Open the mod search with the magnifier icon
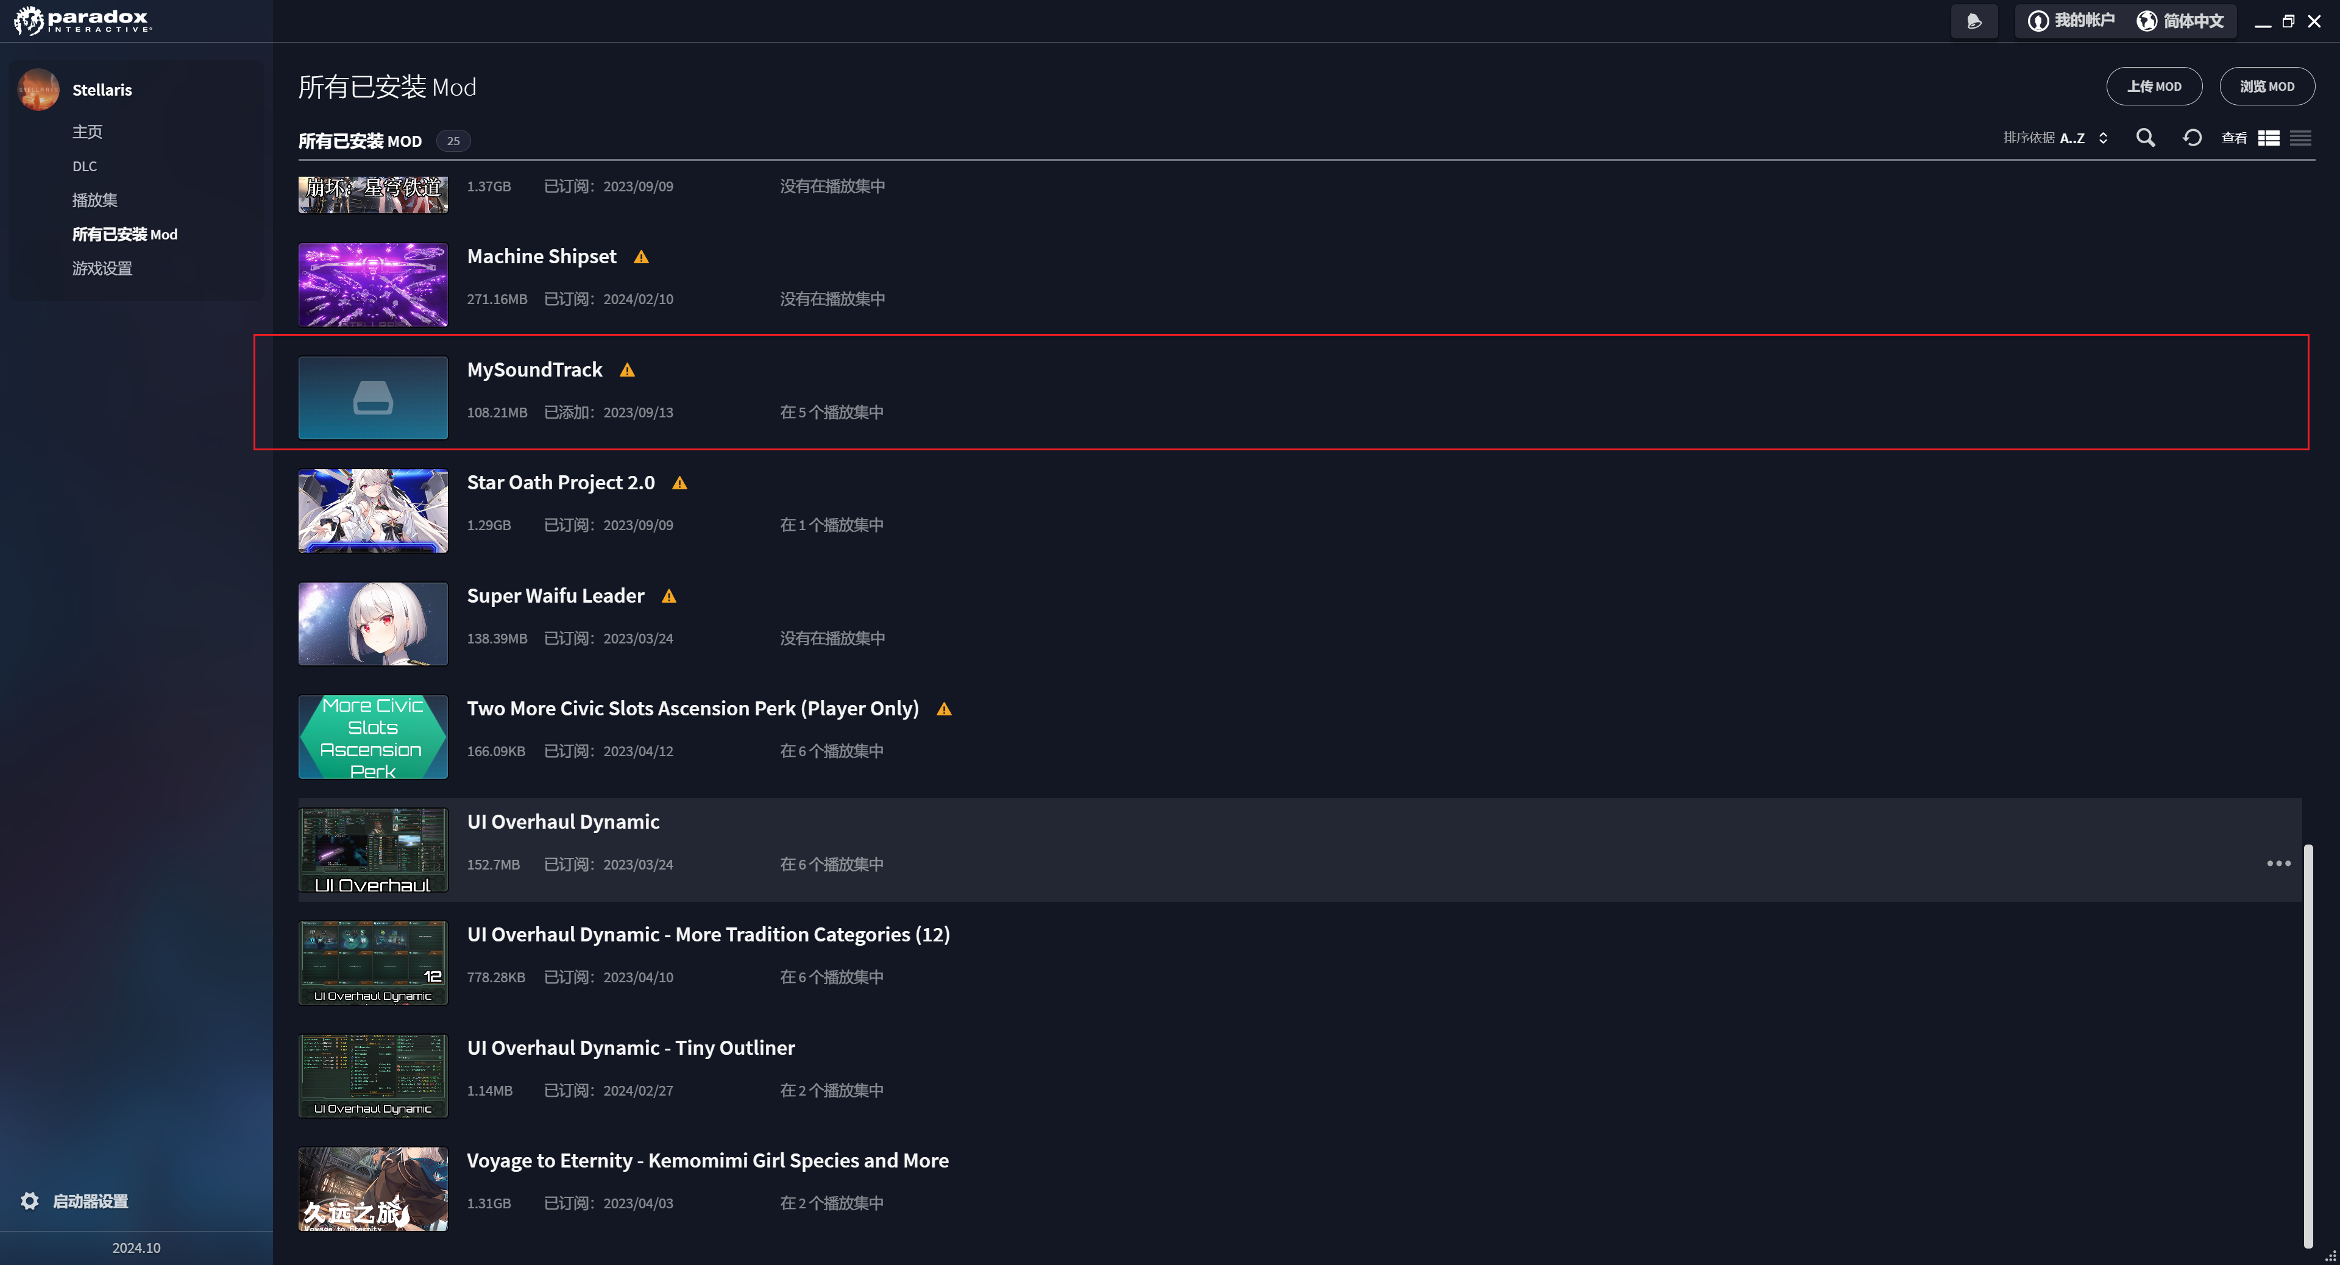The image size is (2340, 1265). [2146, 138]
